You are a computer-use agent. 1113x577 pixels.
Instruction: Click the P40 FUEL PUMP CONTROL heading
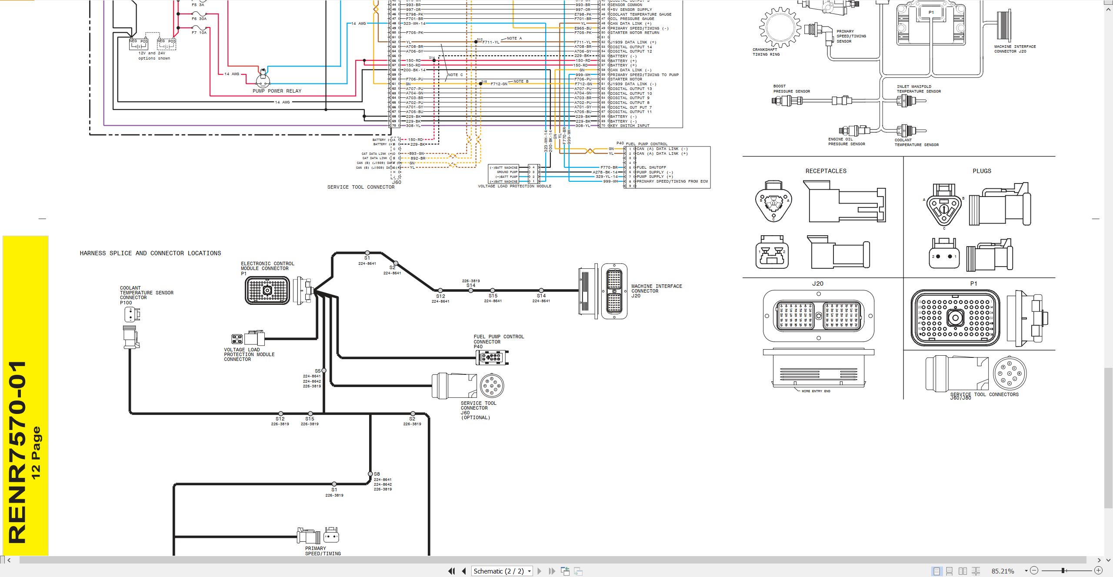point(642,143)
